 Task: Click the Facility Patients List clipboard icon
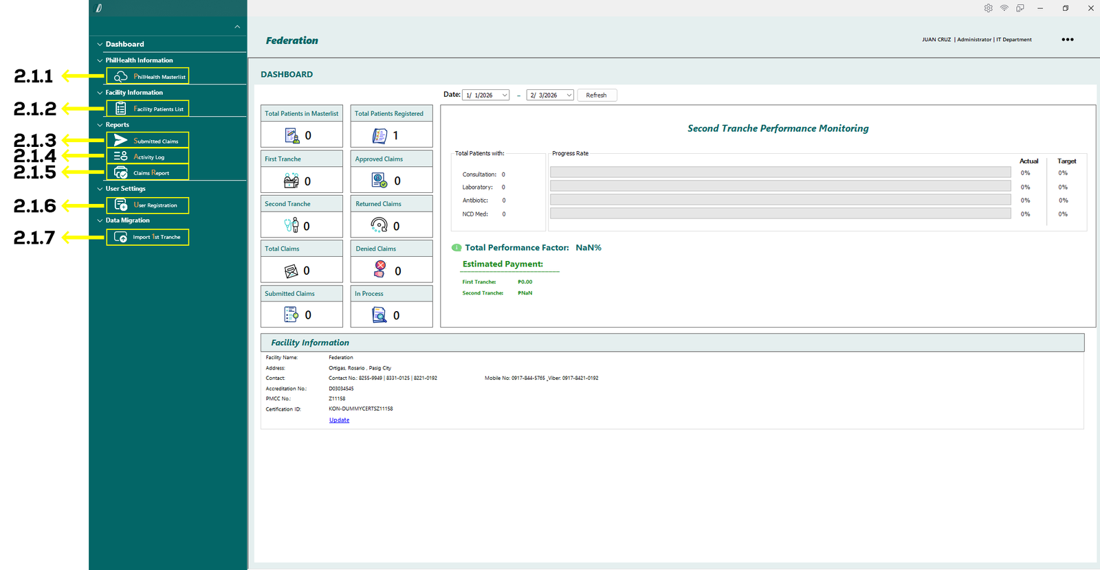click(121, 109)
